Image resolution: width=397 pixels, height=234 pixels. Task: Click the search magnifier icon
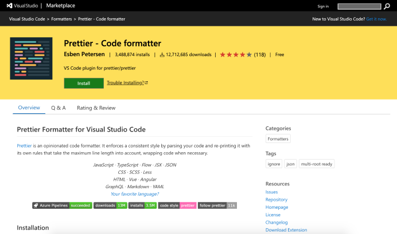387,6
